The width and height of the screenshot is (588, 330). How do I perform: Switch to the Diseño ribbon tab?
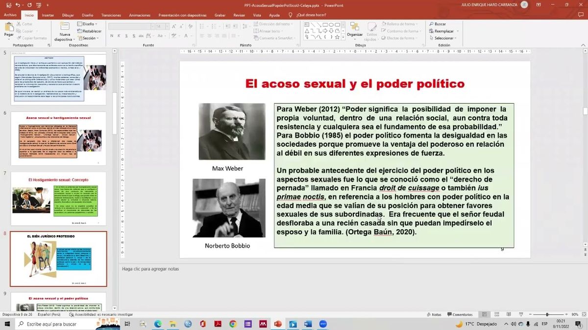point(87,15)
